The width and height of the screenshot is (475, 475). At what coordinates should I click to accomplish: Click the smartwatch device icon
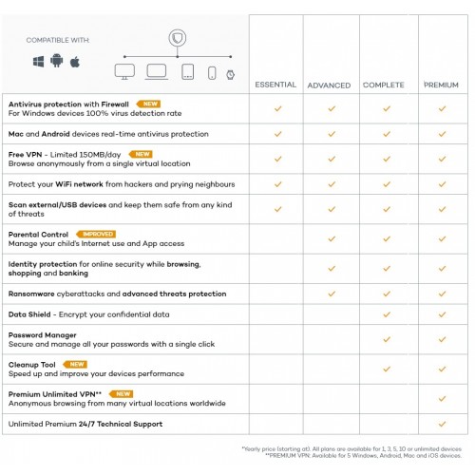click(231, 75)
